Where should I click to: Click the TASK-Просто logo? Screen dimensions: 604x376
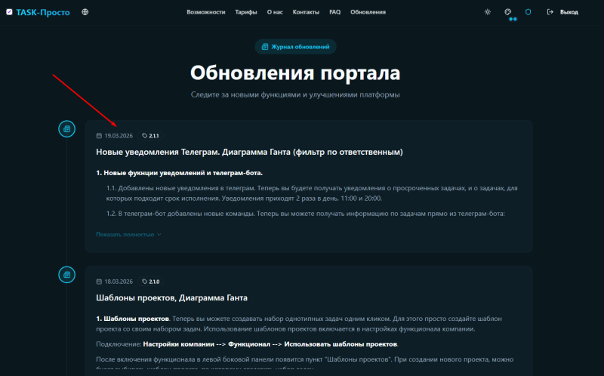[37, 12]
